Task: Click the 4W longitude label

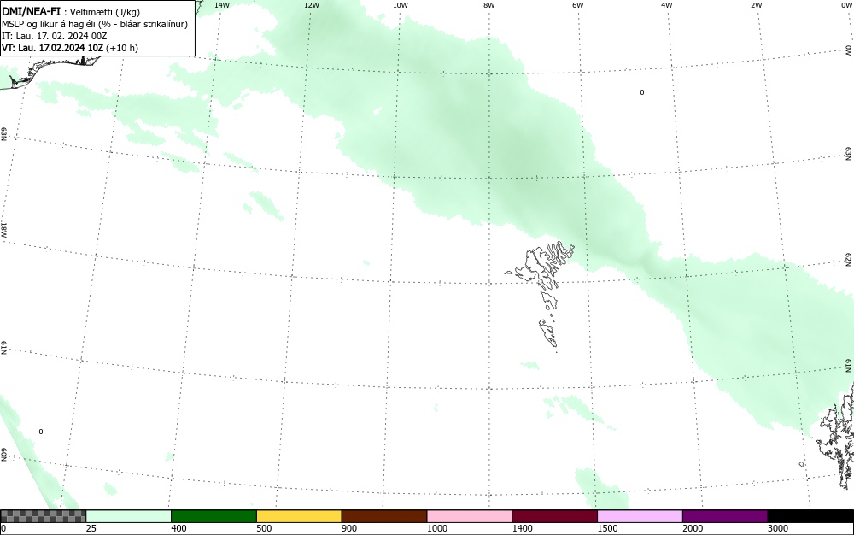Action: [x=667, y=5]
